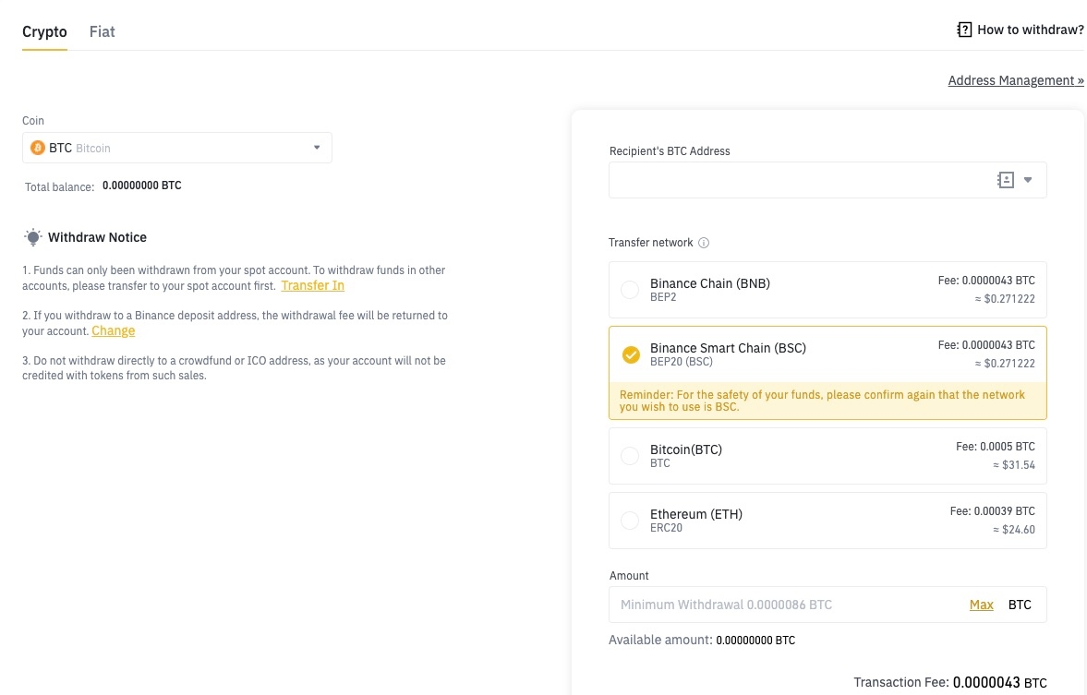This screenshot has width=1087, height=695.
Task: Switch to the Fiat tab
Action: (102, 31)
